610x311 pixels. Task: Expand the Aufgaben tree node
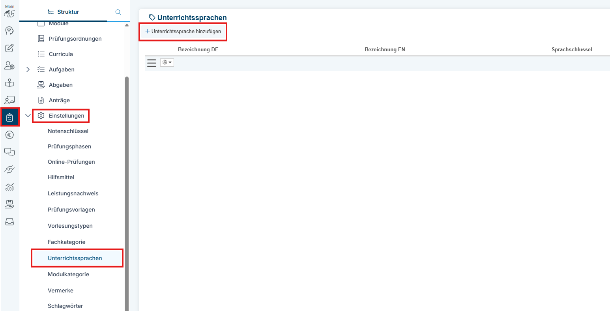[28, 69]
